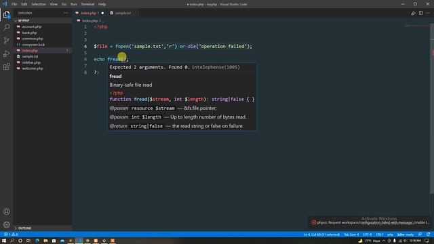The width and height of the screenshot is (434, 244).
Task: Click errors and warnings indicator in status bar
Action: 11,235
